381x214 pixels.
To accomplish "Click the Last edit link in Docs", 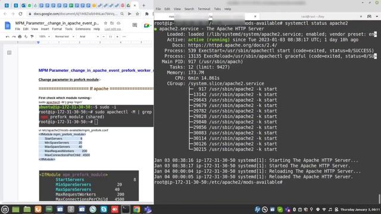I will (113, 29).
